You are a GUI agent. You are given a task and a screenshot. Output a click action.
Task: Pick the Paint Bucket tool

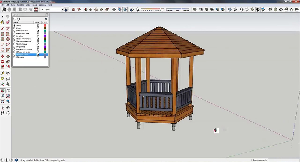coord(3,22)
